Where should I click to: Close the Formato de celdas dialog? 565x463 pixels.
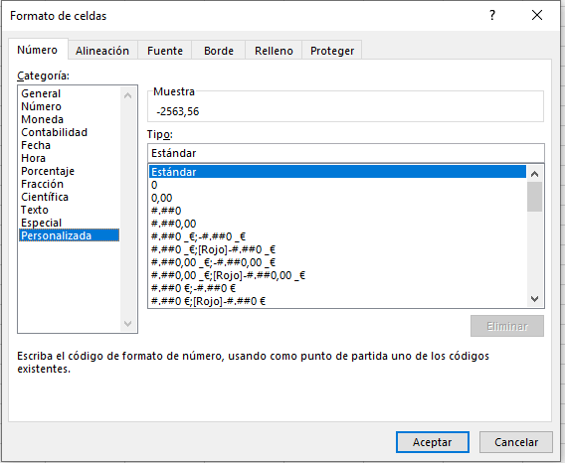(537, 15)
